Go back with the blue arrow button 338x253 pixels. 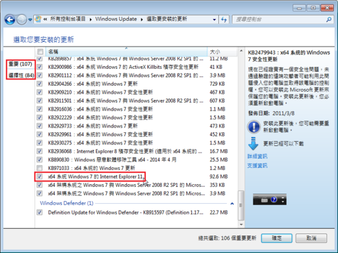pyautogui.click(x=10, y=20)
